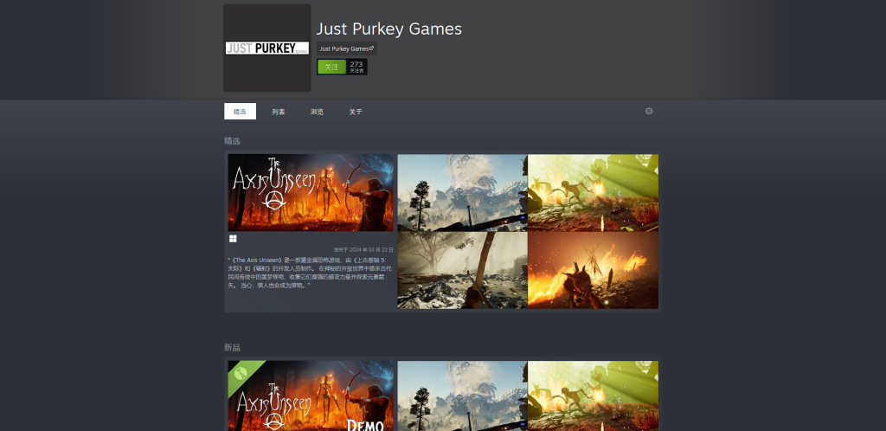This screenshot has height=431, width=886.
Task: Click The Axis Unseen description text
Action: 311,273
